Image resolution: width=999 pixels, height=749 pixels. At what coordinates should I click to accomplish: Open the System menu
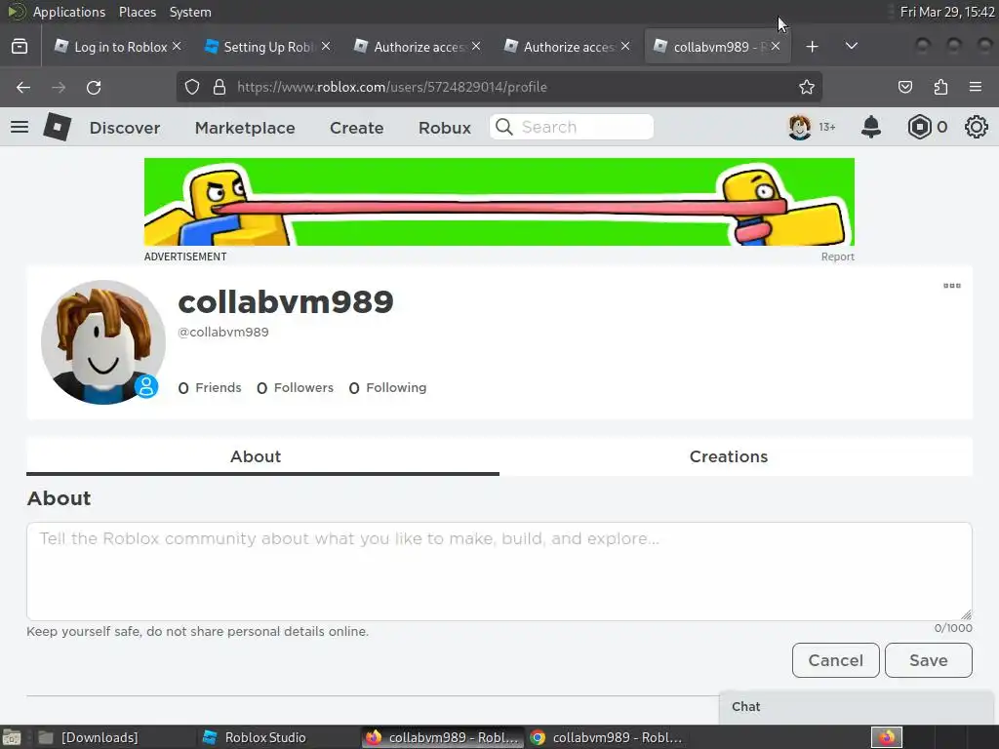tap(190, 12)
